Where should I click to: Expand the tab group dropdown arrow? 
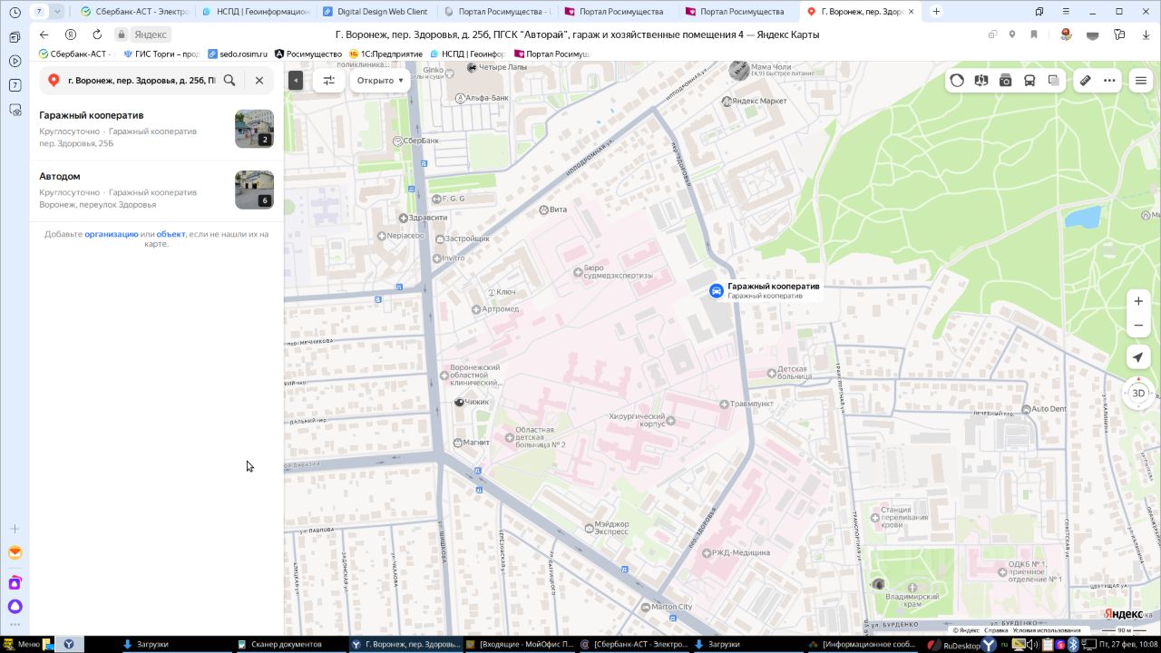58,12
